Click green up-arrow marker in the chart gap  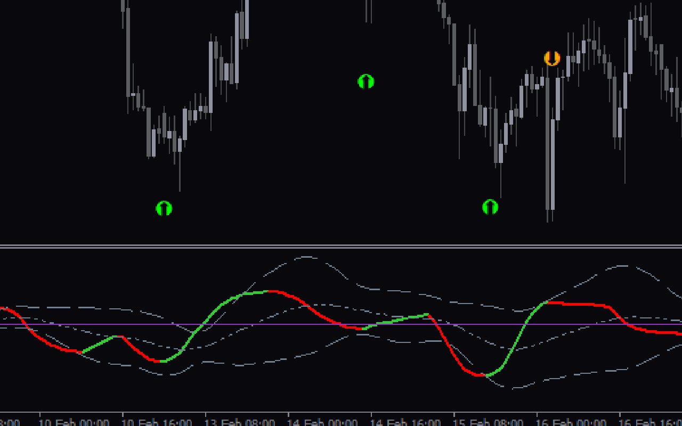click(366, 81)
